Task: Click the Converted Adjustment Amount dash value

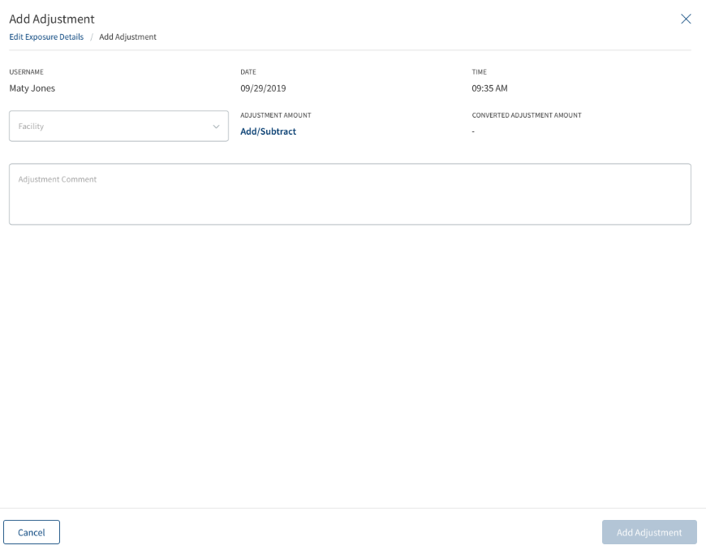Action: [473, 131]
